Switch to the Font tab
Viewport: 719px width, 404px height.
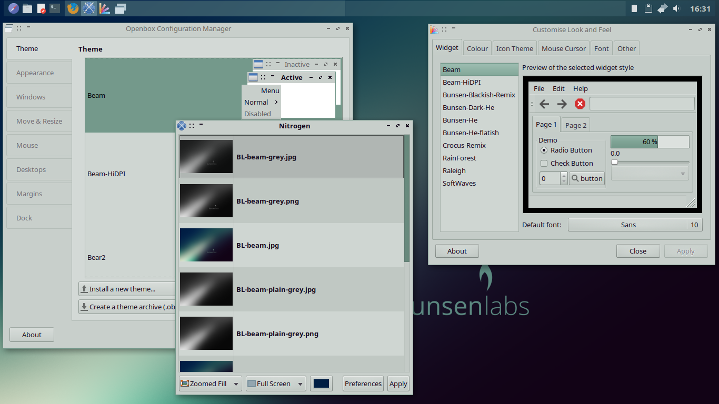tap(602, 48)
